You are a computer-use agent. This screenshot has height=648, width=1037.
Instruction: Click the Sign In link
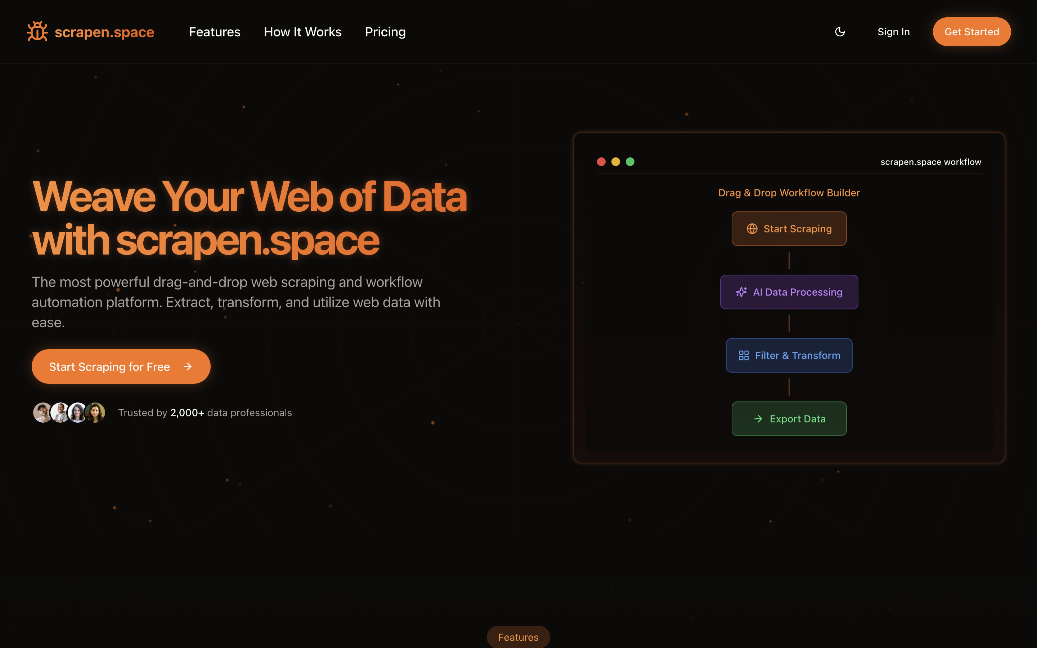pyautogui.click(x=893, y=32)
